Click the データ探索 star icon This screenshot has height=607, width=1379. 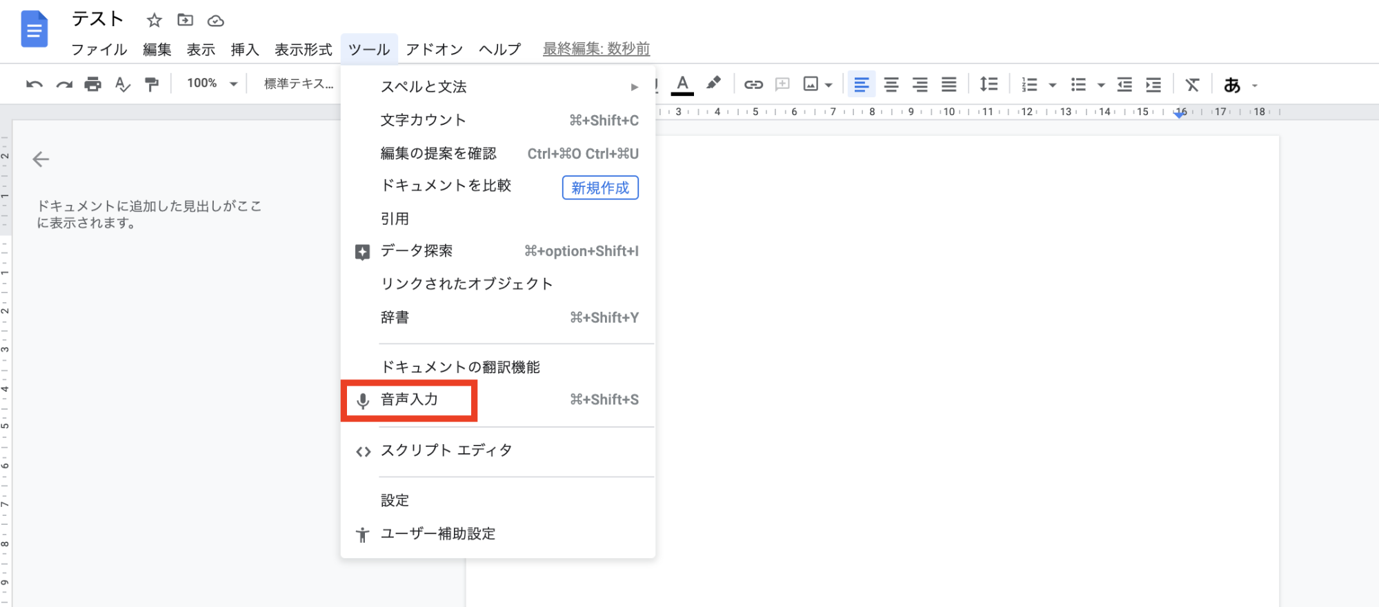[x=362, y=252]
